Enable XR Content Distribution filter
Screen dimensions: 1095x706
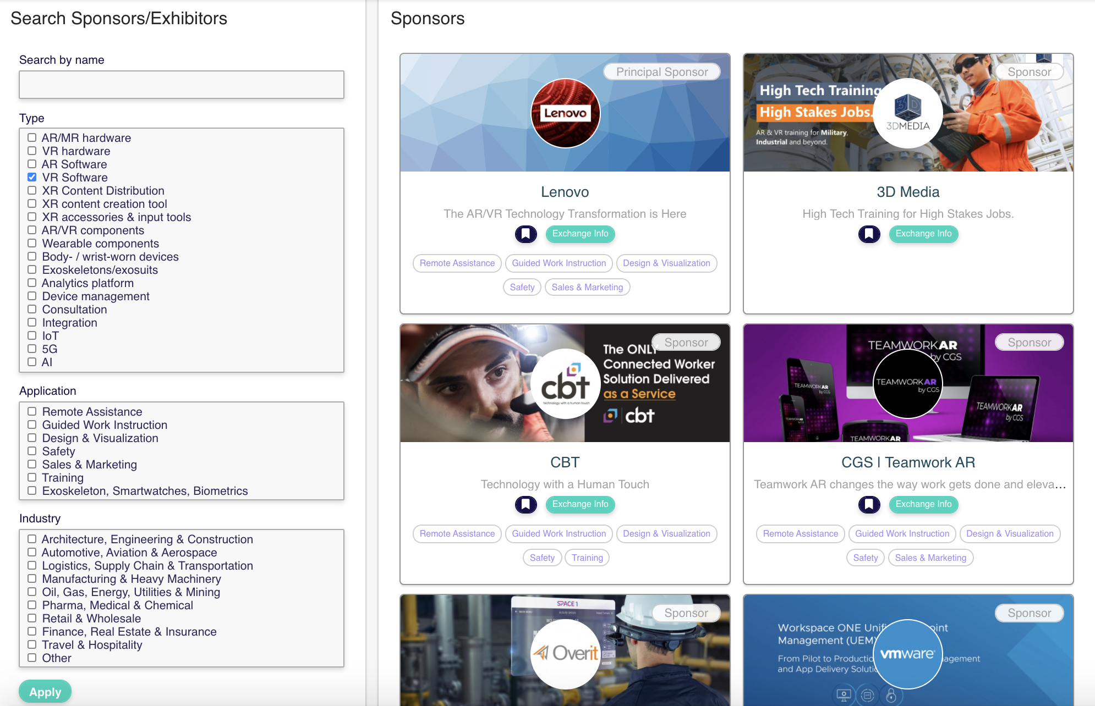coord(32,190)
